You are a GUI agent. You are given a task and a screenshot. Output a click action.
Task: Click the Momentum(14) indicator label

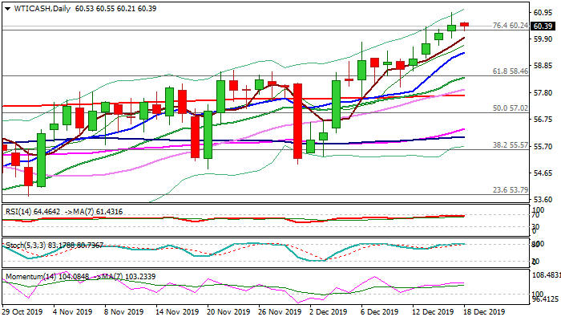(29, 276)
